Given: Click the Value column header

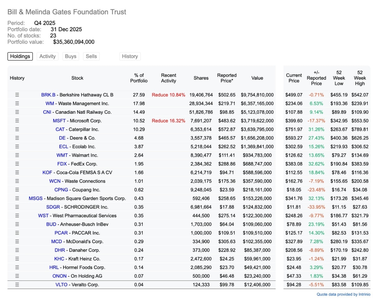Looking at the screenshot, I should pyautogui.click(x=257, y=78).
